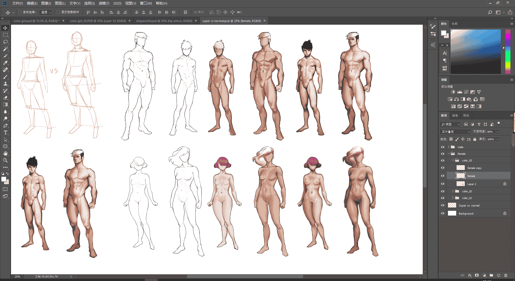Open the layer opacity dropdown arrow at 80%
The width and height of the screenshot is (515, 281).
point(498,132)
